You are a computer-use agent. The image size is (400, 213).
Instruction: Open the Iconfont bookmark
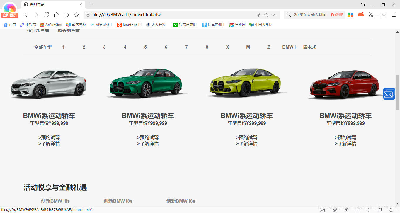pyautogui.click(x=129, y=25)
